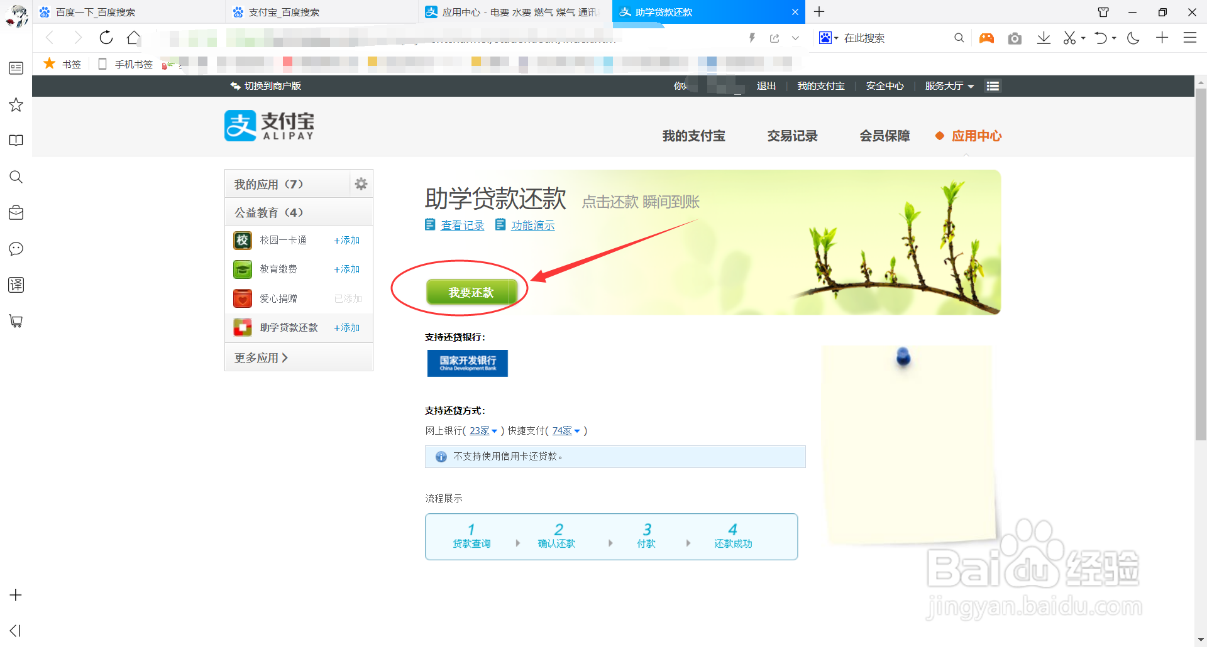Open 手机书签 mobile bookmarks
Screen dimensions: 1207x647
[126, 63]
